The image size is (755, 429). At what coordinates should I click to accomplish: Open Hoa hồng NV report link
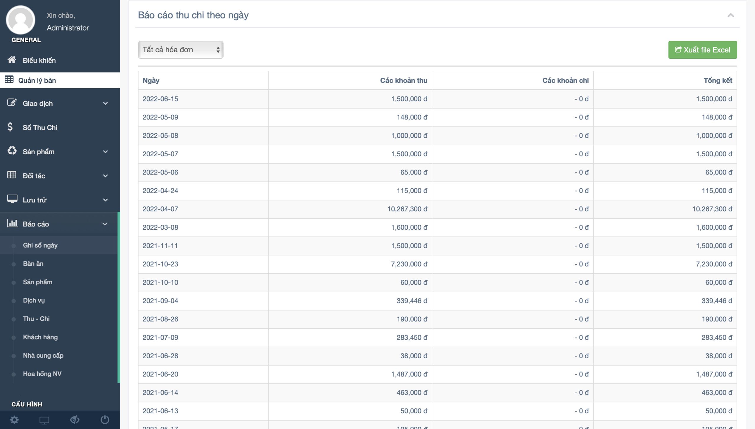pyautogui.click(x=42, y=374)
